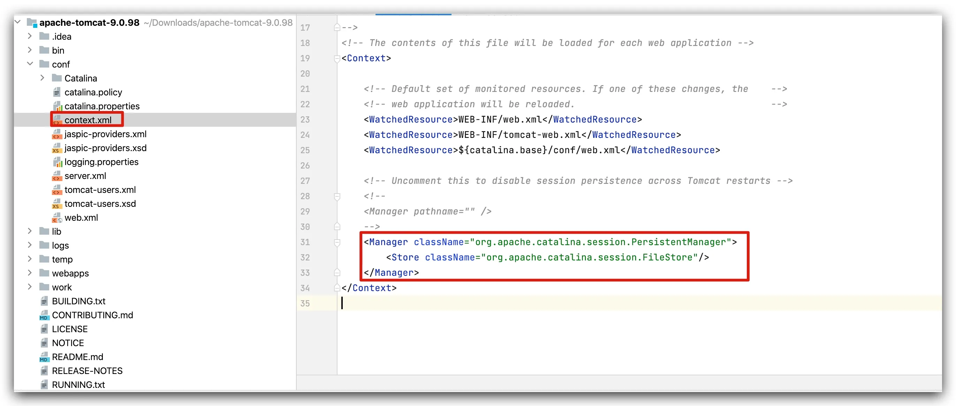Image resolution: width=956 pixels, height=406 pixels.
Task: Place cursor on PersistentManager class name text
Action: click(678, 242)
